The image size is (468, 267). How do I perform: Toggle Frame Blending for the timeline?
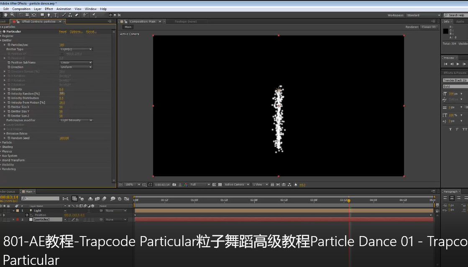pyautogui.click(x=97, y=199)
